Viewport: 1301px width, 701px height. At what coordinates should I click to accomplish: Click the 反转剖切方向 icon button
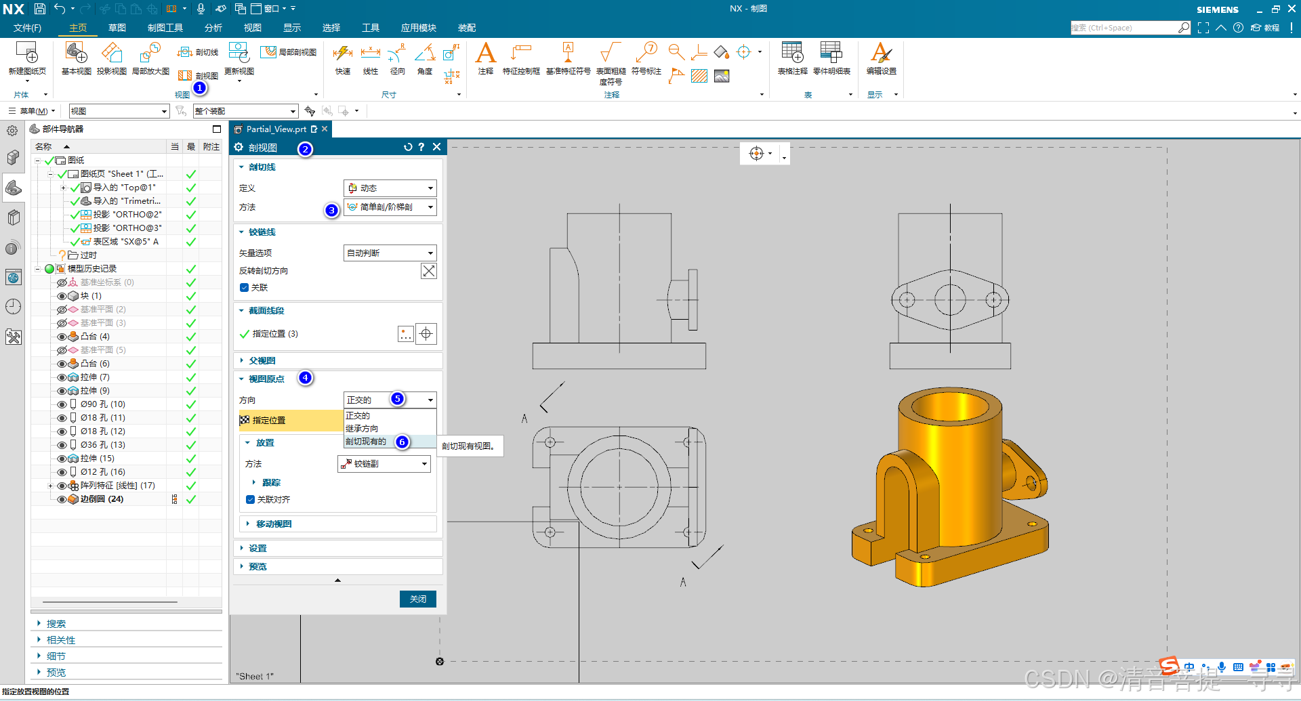click(428, 271)
